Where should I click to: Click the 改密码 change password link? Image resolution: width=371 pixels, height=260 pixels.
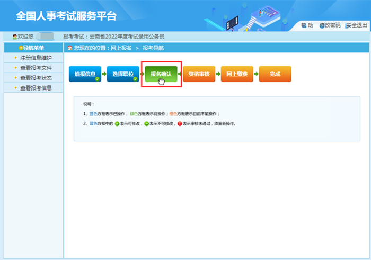click(x=330, y=25)
